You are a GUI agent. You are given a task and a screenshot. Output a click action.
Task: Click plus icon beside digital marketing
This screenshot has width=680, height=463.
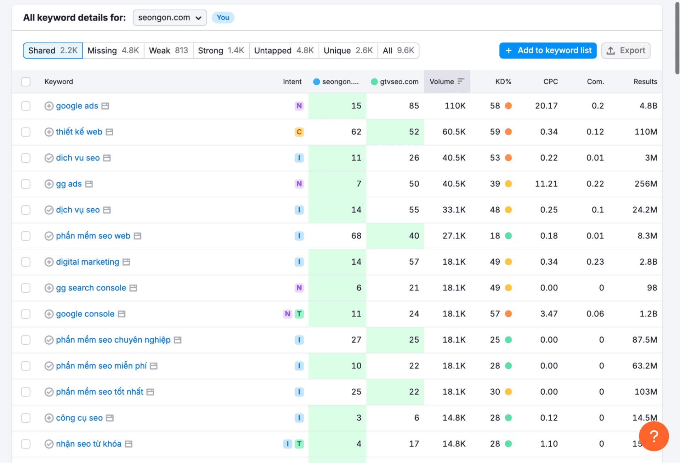pos(49,262)
